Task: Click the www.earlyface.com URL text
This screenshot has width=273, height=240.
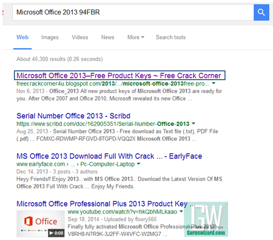Action: 41,164
